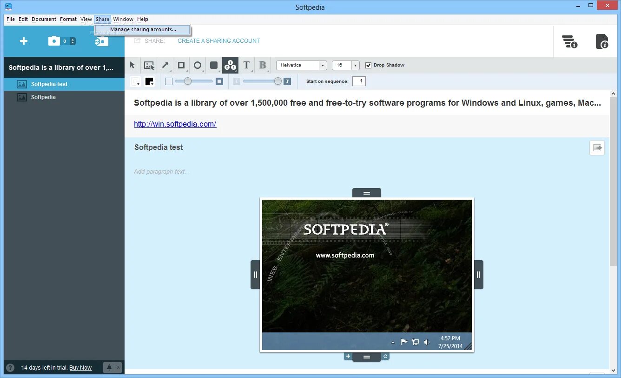Open the Help menu
The height and width of the screenshot is (378, 621).
coord(143,19)
